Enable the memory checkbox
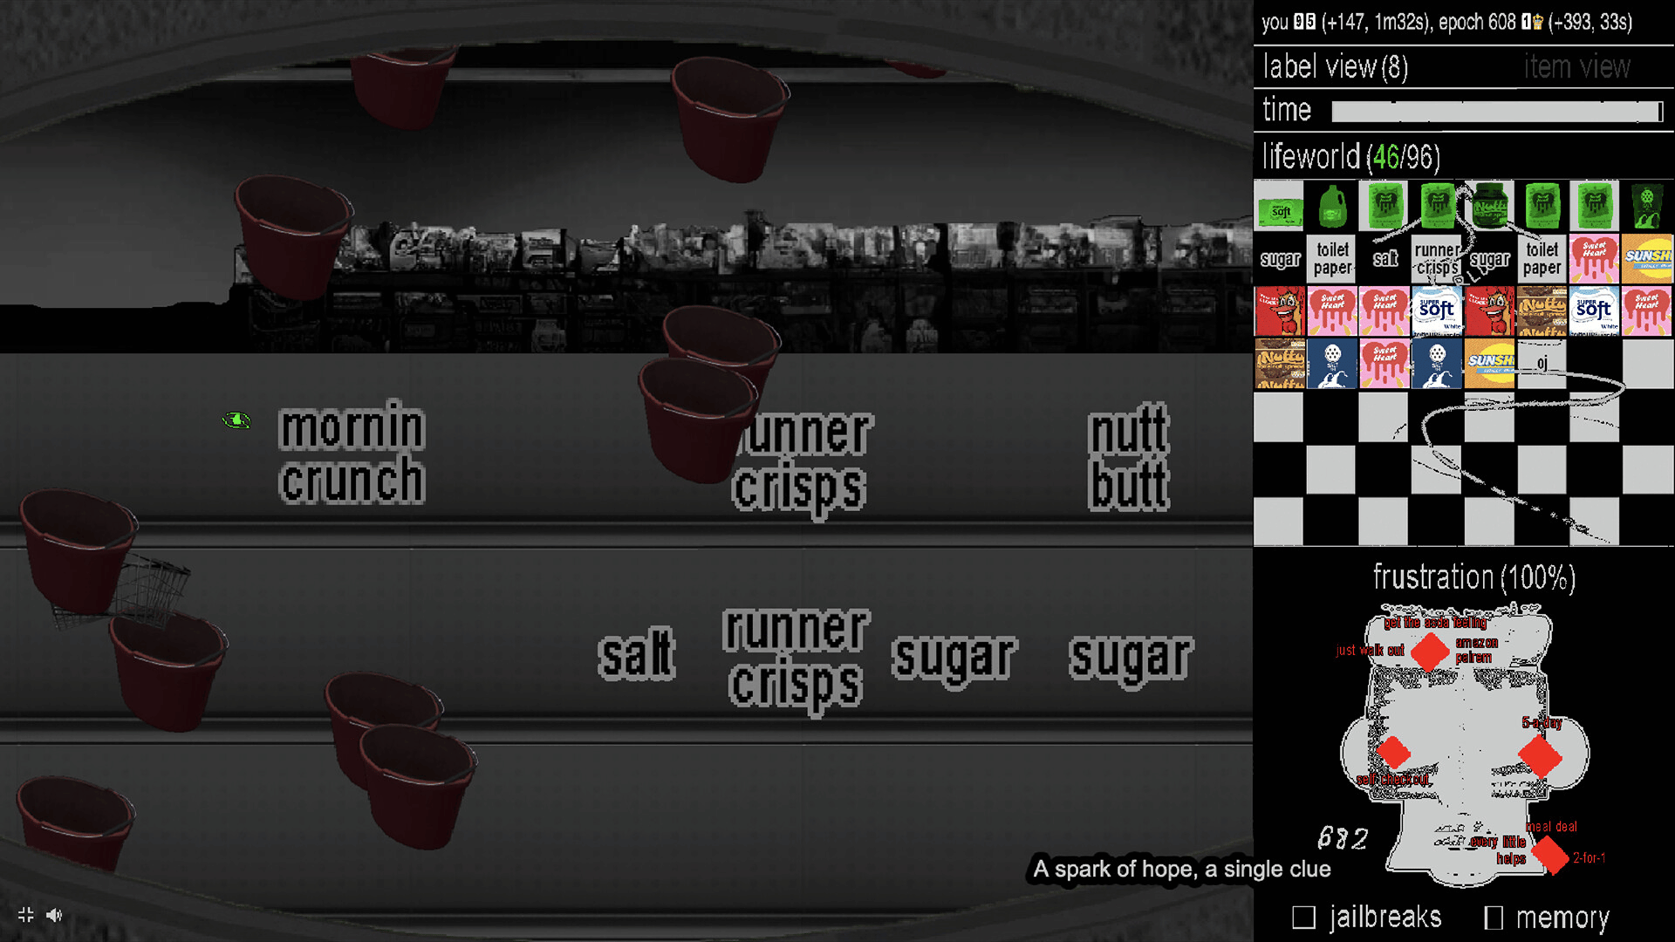Screen dimensions: 1675x942 point(1493,917)
